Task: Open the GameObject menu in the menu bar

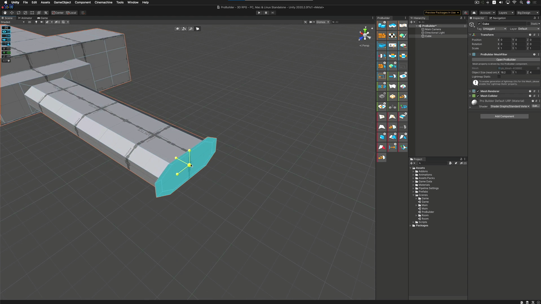Action: pos(62,2)
